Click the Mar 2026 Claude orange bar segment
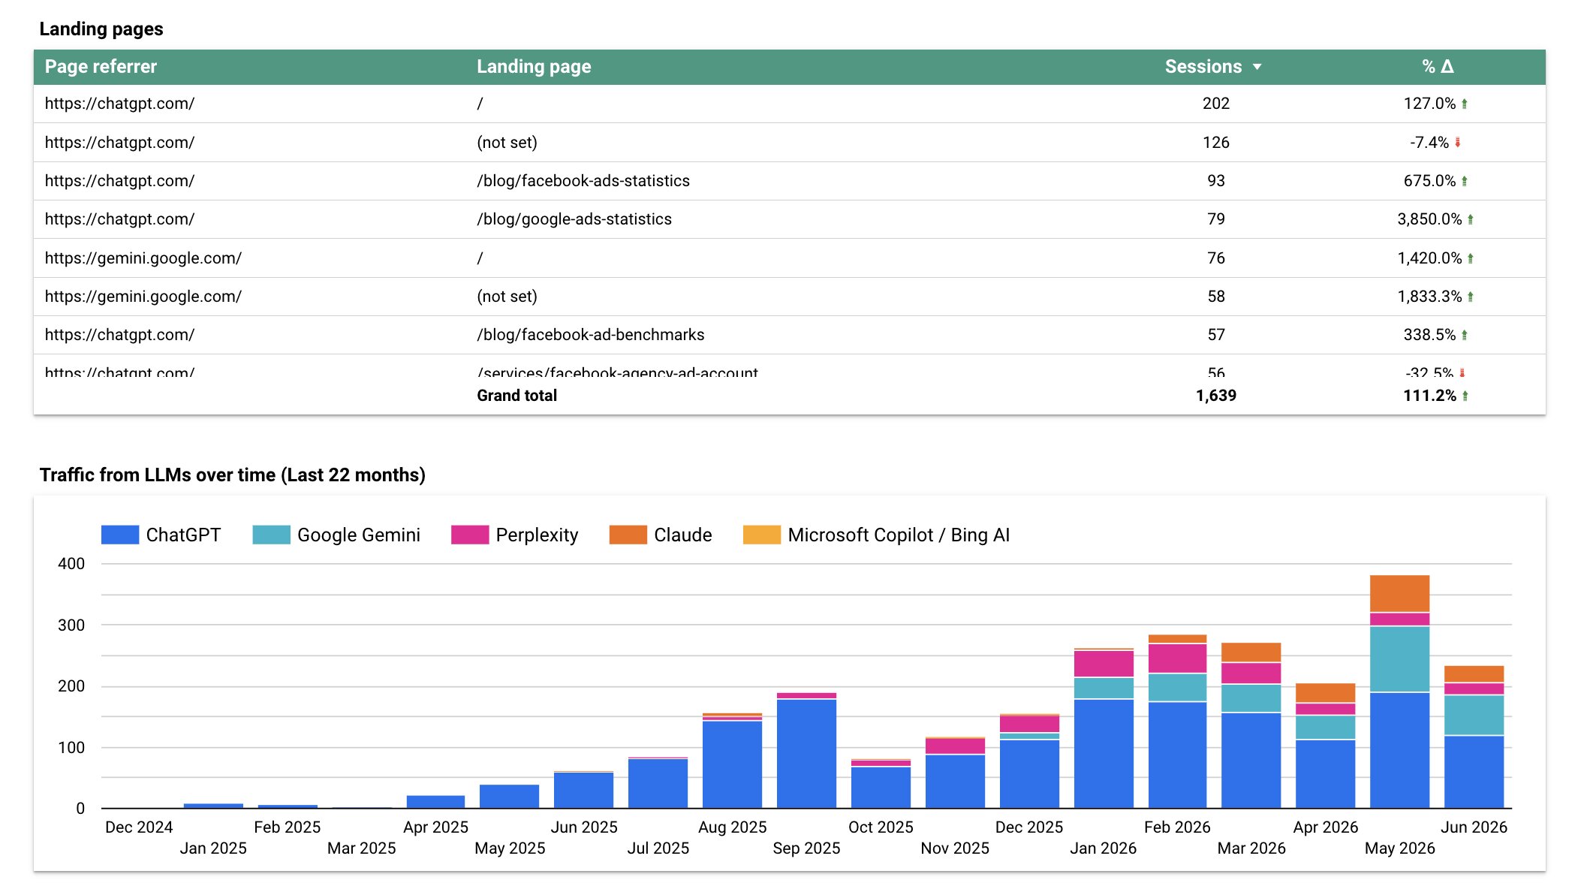 coord(1251,652)
